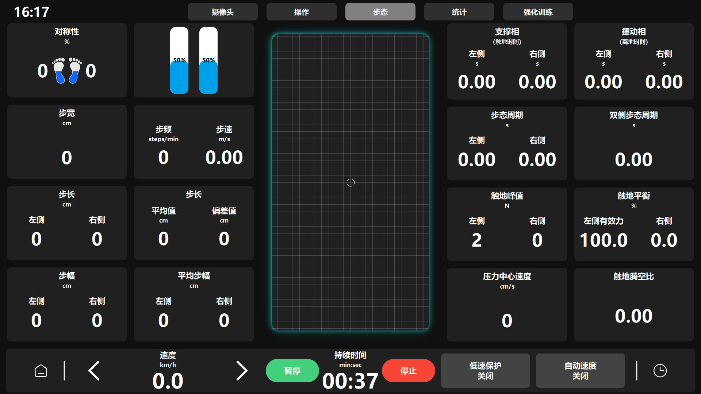Screen dimensions: 701x394
Task: Open the 强化训练 training tab
Action: point(538,12)
